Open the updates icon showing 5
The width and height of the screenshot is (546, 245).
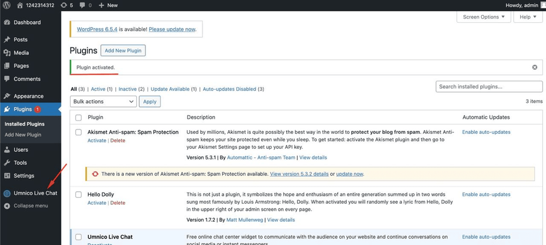tap(64, 5)
